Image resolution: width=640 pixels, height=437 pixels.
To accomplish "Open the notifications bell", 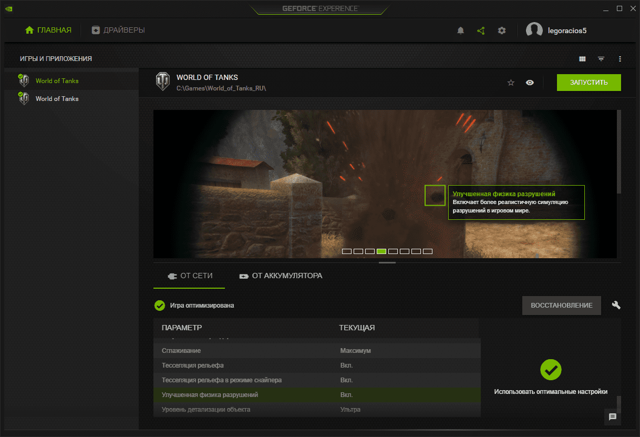I will [x=461, y=31].
